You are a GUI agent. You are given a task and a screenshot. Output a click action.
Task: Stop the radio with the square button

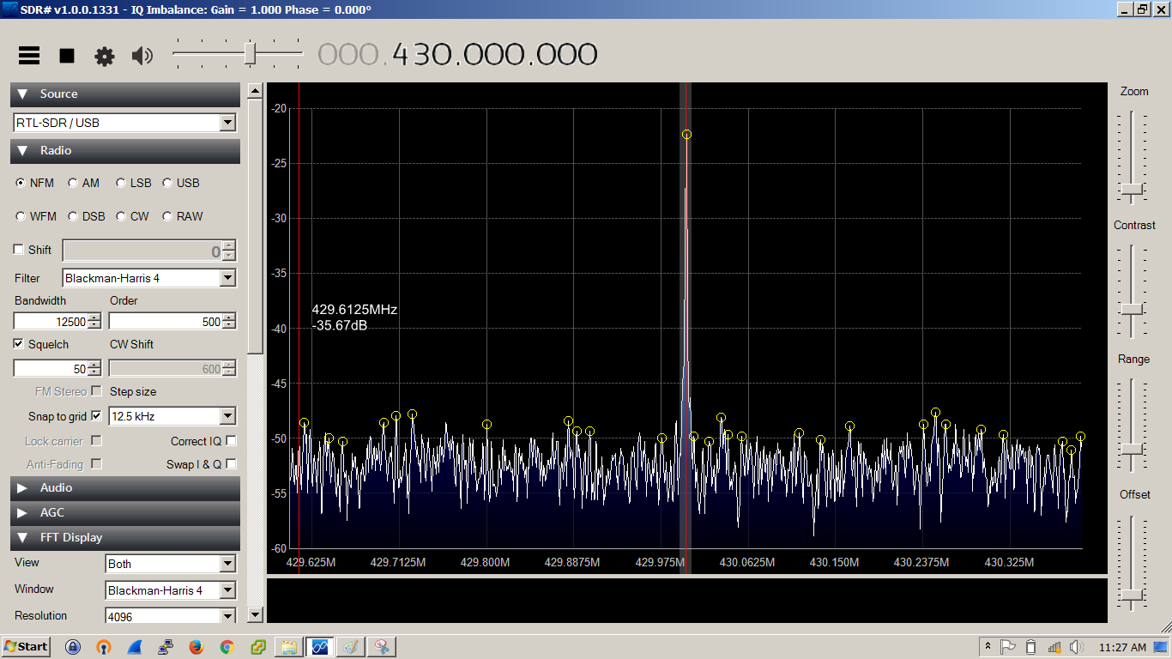(x=67, y=56)
